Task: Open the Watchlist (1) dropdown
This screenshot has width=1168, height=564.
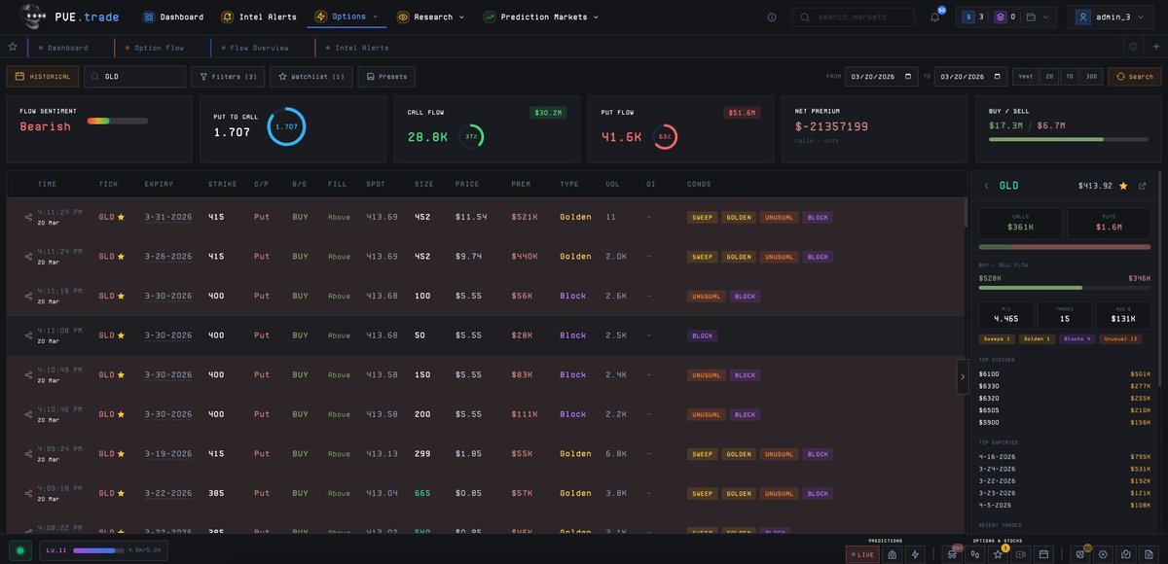Action: tap(311, 77)
